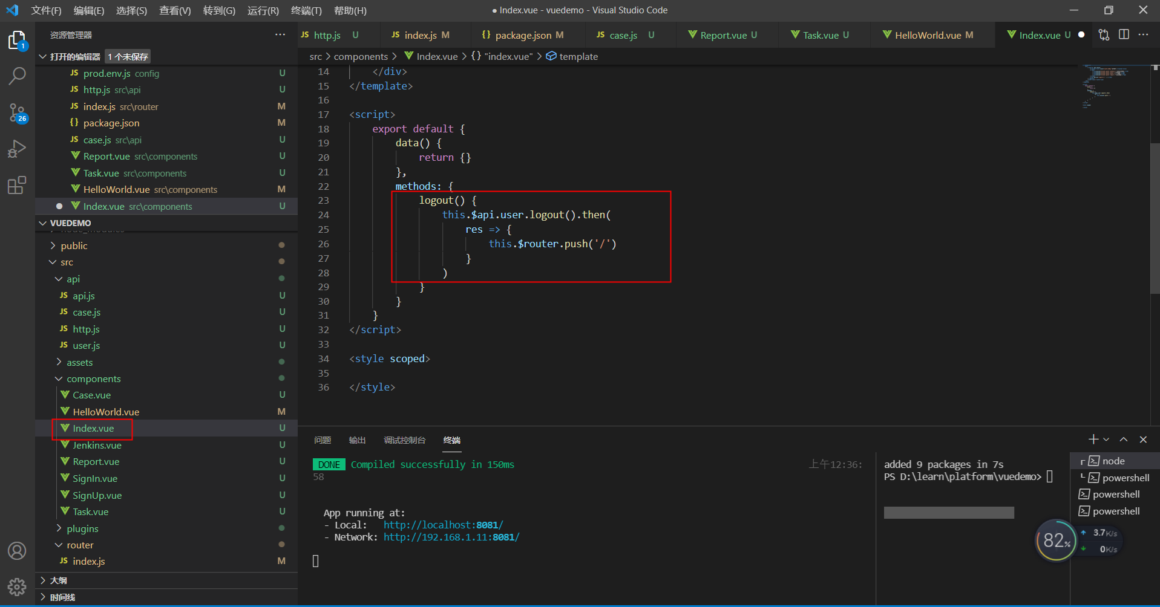The width and height of the screenshot is (1160, 607).
Task: Open the Edit (编辑) menu
Action: pyautogui.click(x=89, y=10)
